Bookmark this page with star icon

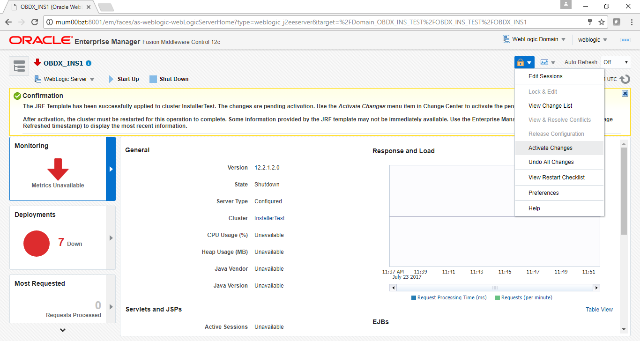[602, 22]
